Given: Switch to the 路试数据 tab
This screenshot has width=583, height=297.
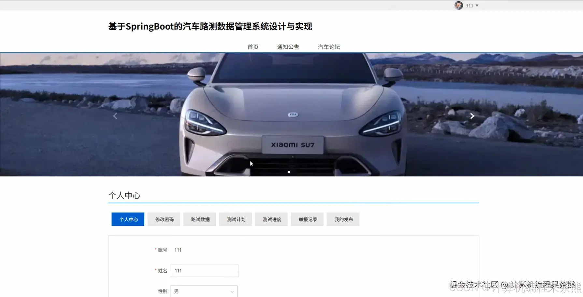Looking at the screenshot, I should (x=200, y=219).
